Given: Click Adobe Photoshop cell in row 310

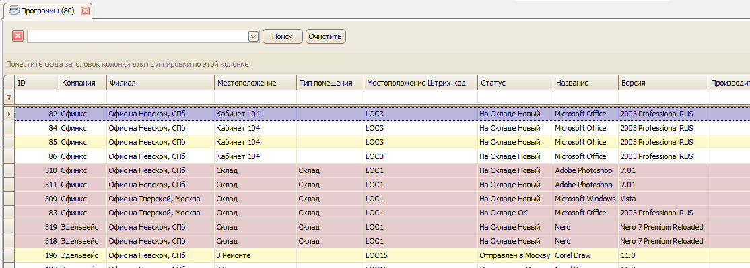Looking at the screenshot, I should pyautogui.click(x=586, y=170).
